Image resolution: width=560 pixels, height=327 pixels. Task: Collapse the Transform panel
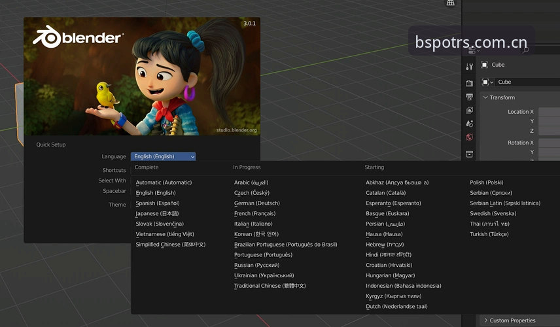tap(499, 97)
